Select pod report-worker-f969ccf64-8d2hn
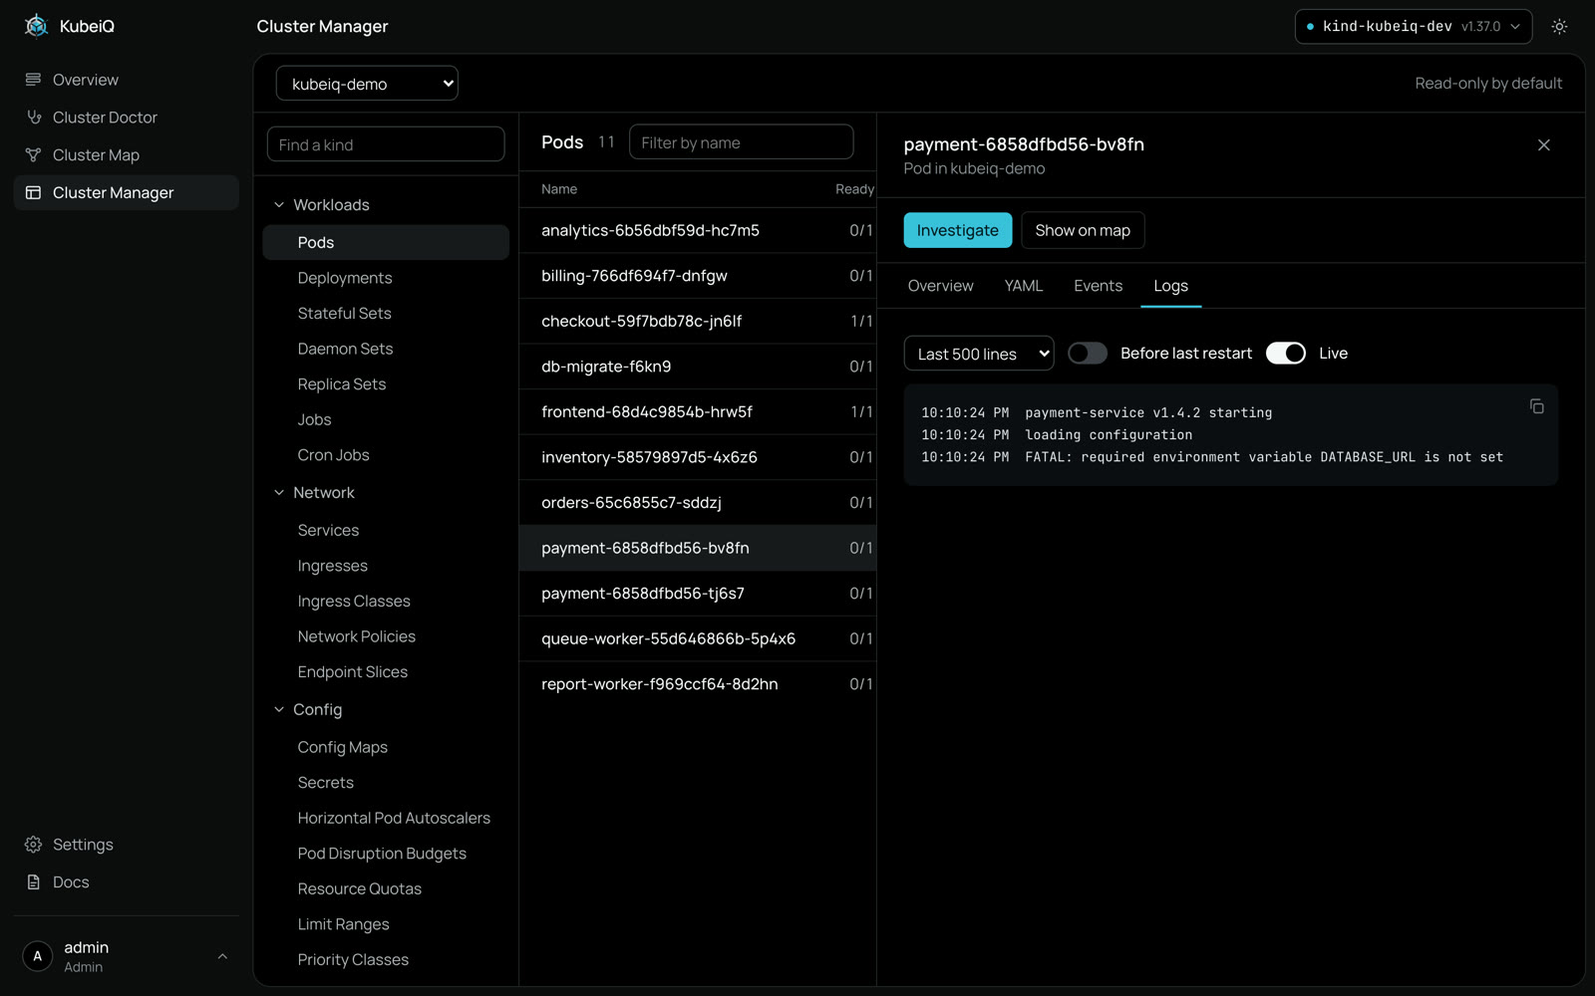Image resolution: width=1595 pixels, height=996 pixels. [x=698, y=684]
